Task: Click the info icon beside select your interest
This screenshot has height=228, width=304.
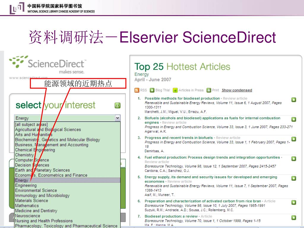Action: [x=118, y=105]
